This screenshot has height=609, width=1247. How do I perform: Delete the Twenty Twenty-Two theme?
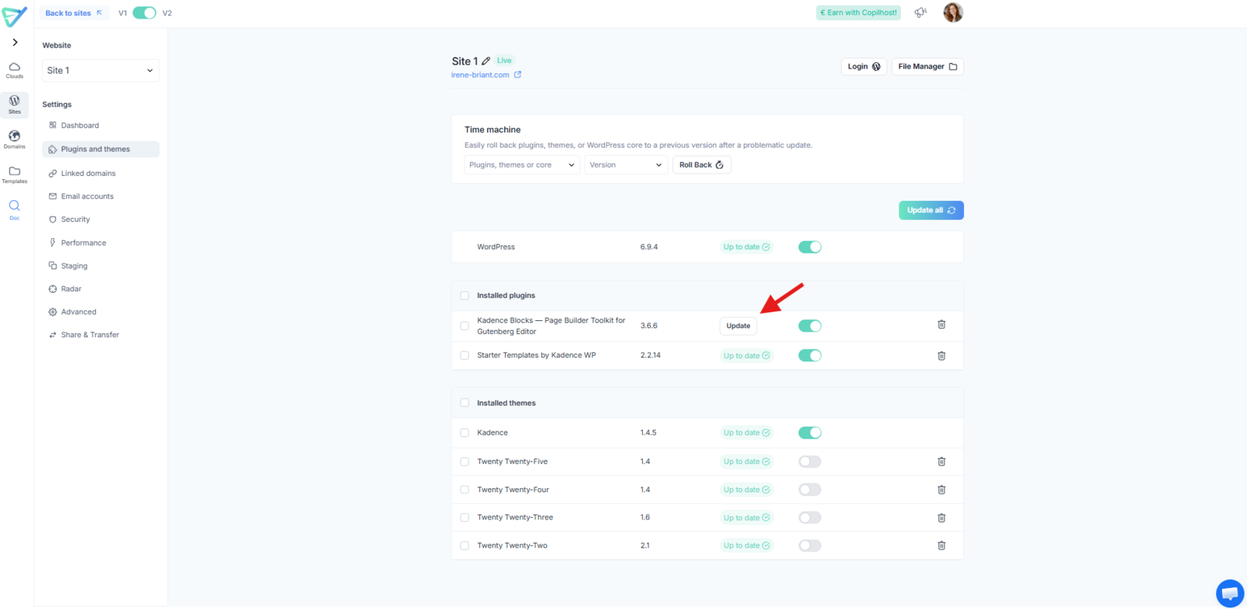click(941, 546)
